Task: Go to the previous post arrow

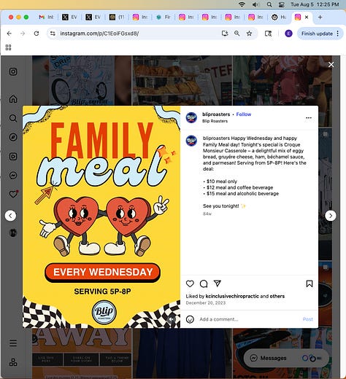Action: click(x=10, y=216)
